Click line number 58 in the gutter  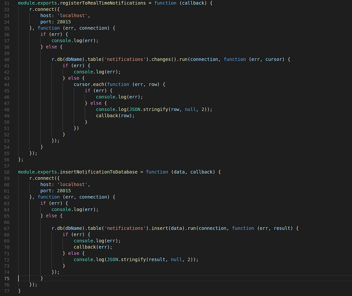point(7,172)
